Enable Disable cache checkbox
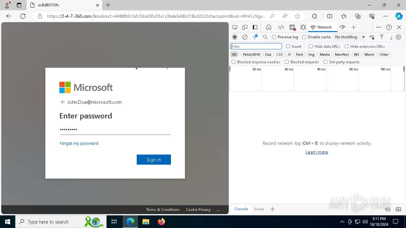 304,37
